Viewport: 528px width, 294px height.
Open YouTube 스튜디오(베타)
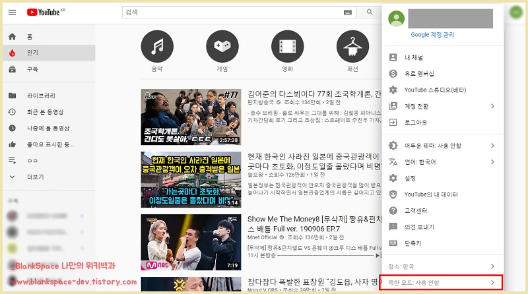[443, 90]
